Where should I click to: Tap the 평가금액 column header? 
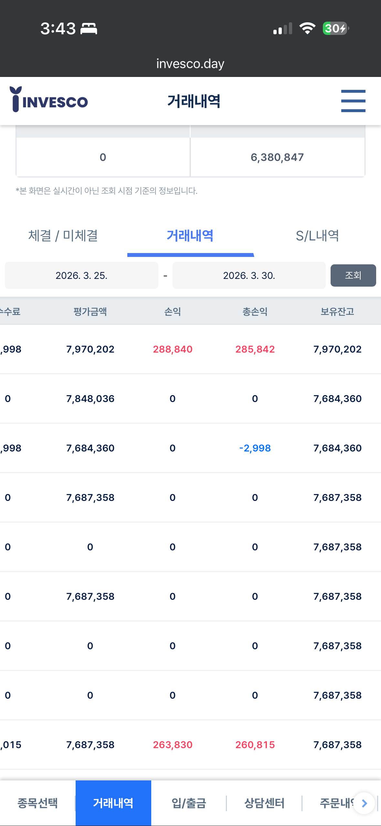click(x=90, y=312)
